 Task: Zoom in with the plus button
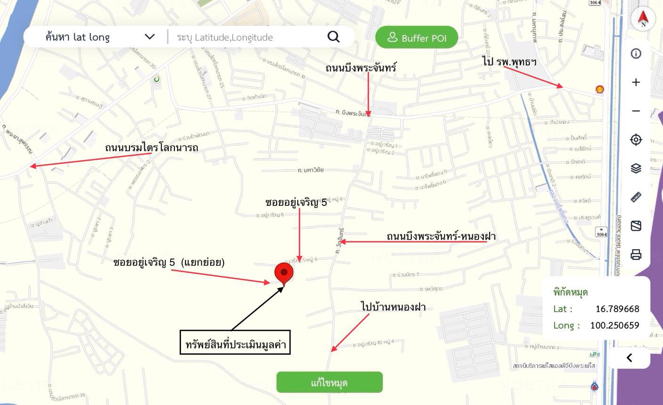(636, 82)
